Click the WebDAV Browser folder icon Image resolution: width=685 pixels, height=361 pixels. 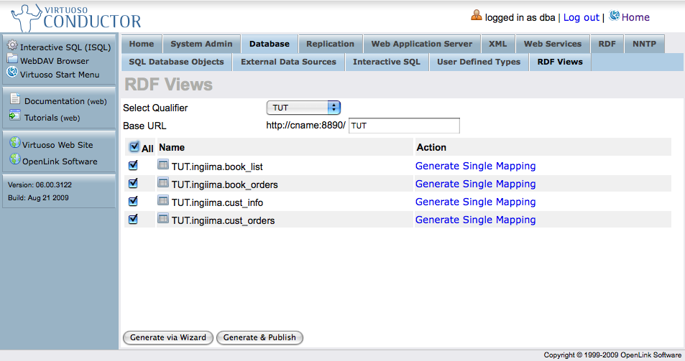click(x=12, y=60)
